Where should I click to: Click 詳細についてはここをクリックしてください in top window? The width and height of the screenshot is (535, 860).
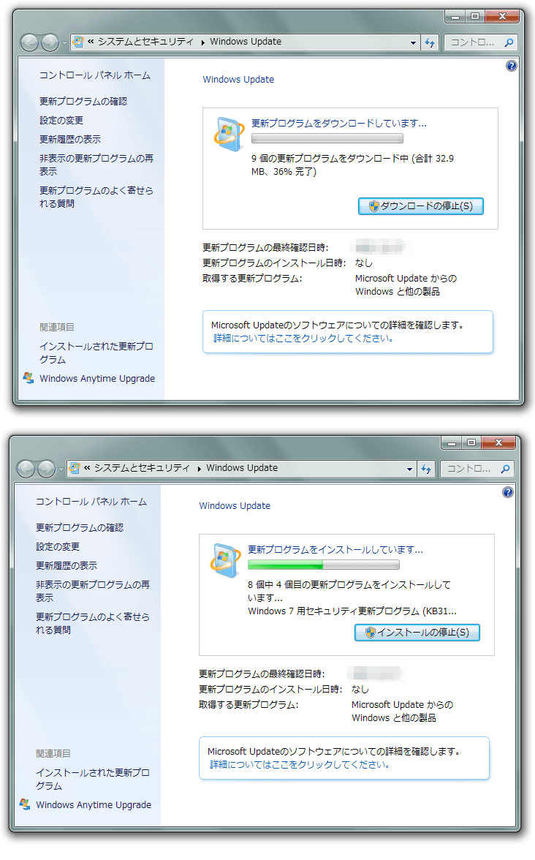coord(303,339)
